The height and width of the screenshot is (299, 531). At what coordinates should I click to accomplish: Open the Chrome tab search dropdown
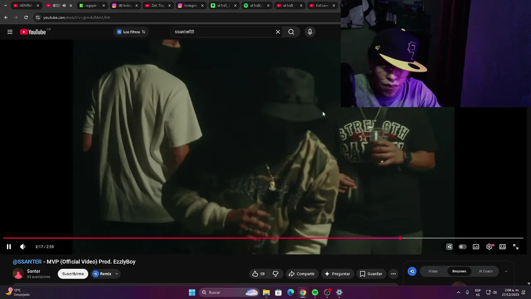click(5, 5)
